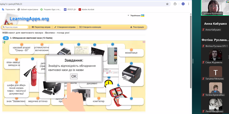Screen dimensions: 229x114
Task: Click the page vertical scrollbar
Action: point(191,51)
